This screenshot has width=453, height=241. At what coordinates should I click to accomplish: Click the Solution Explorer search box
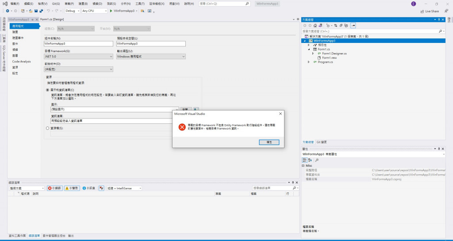pyautogui.click(x=373, y=31)
